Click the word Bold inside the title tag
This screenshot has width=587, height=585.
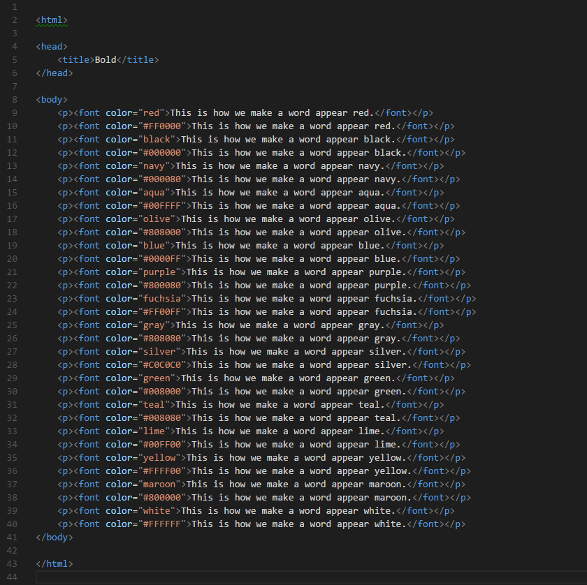[x=106, y=60]
